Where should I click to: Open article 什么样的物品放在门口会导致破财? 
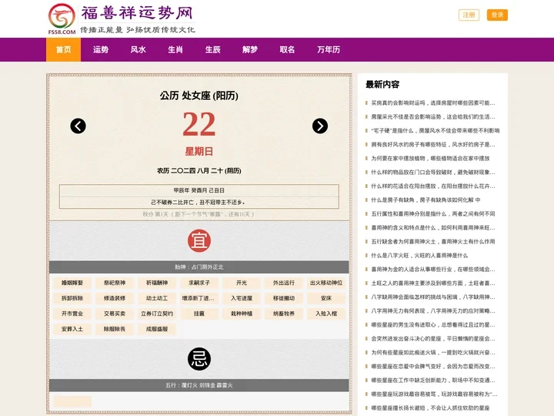pos(433,173)
